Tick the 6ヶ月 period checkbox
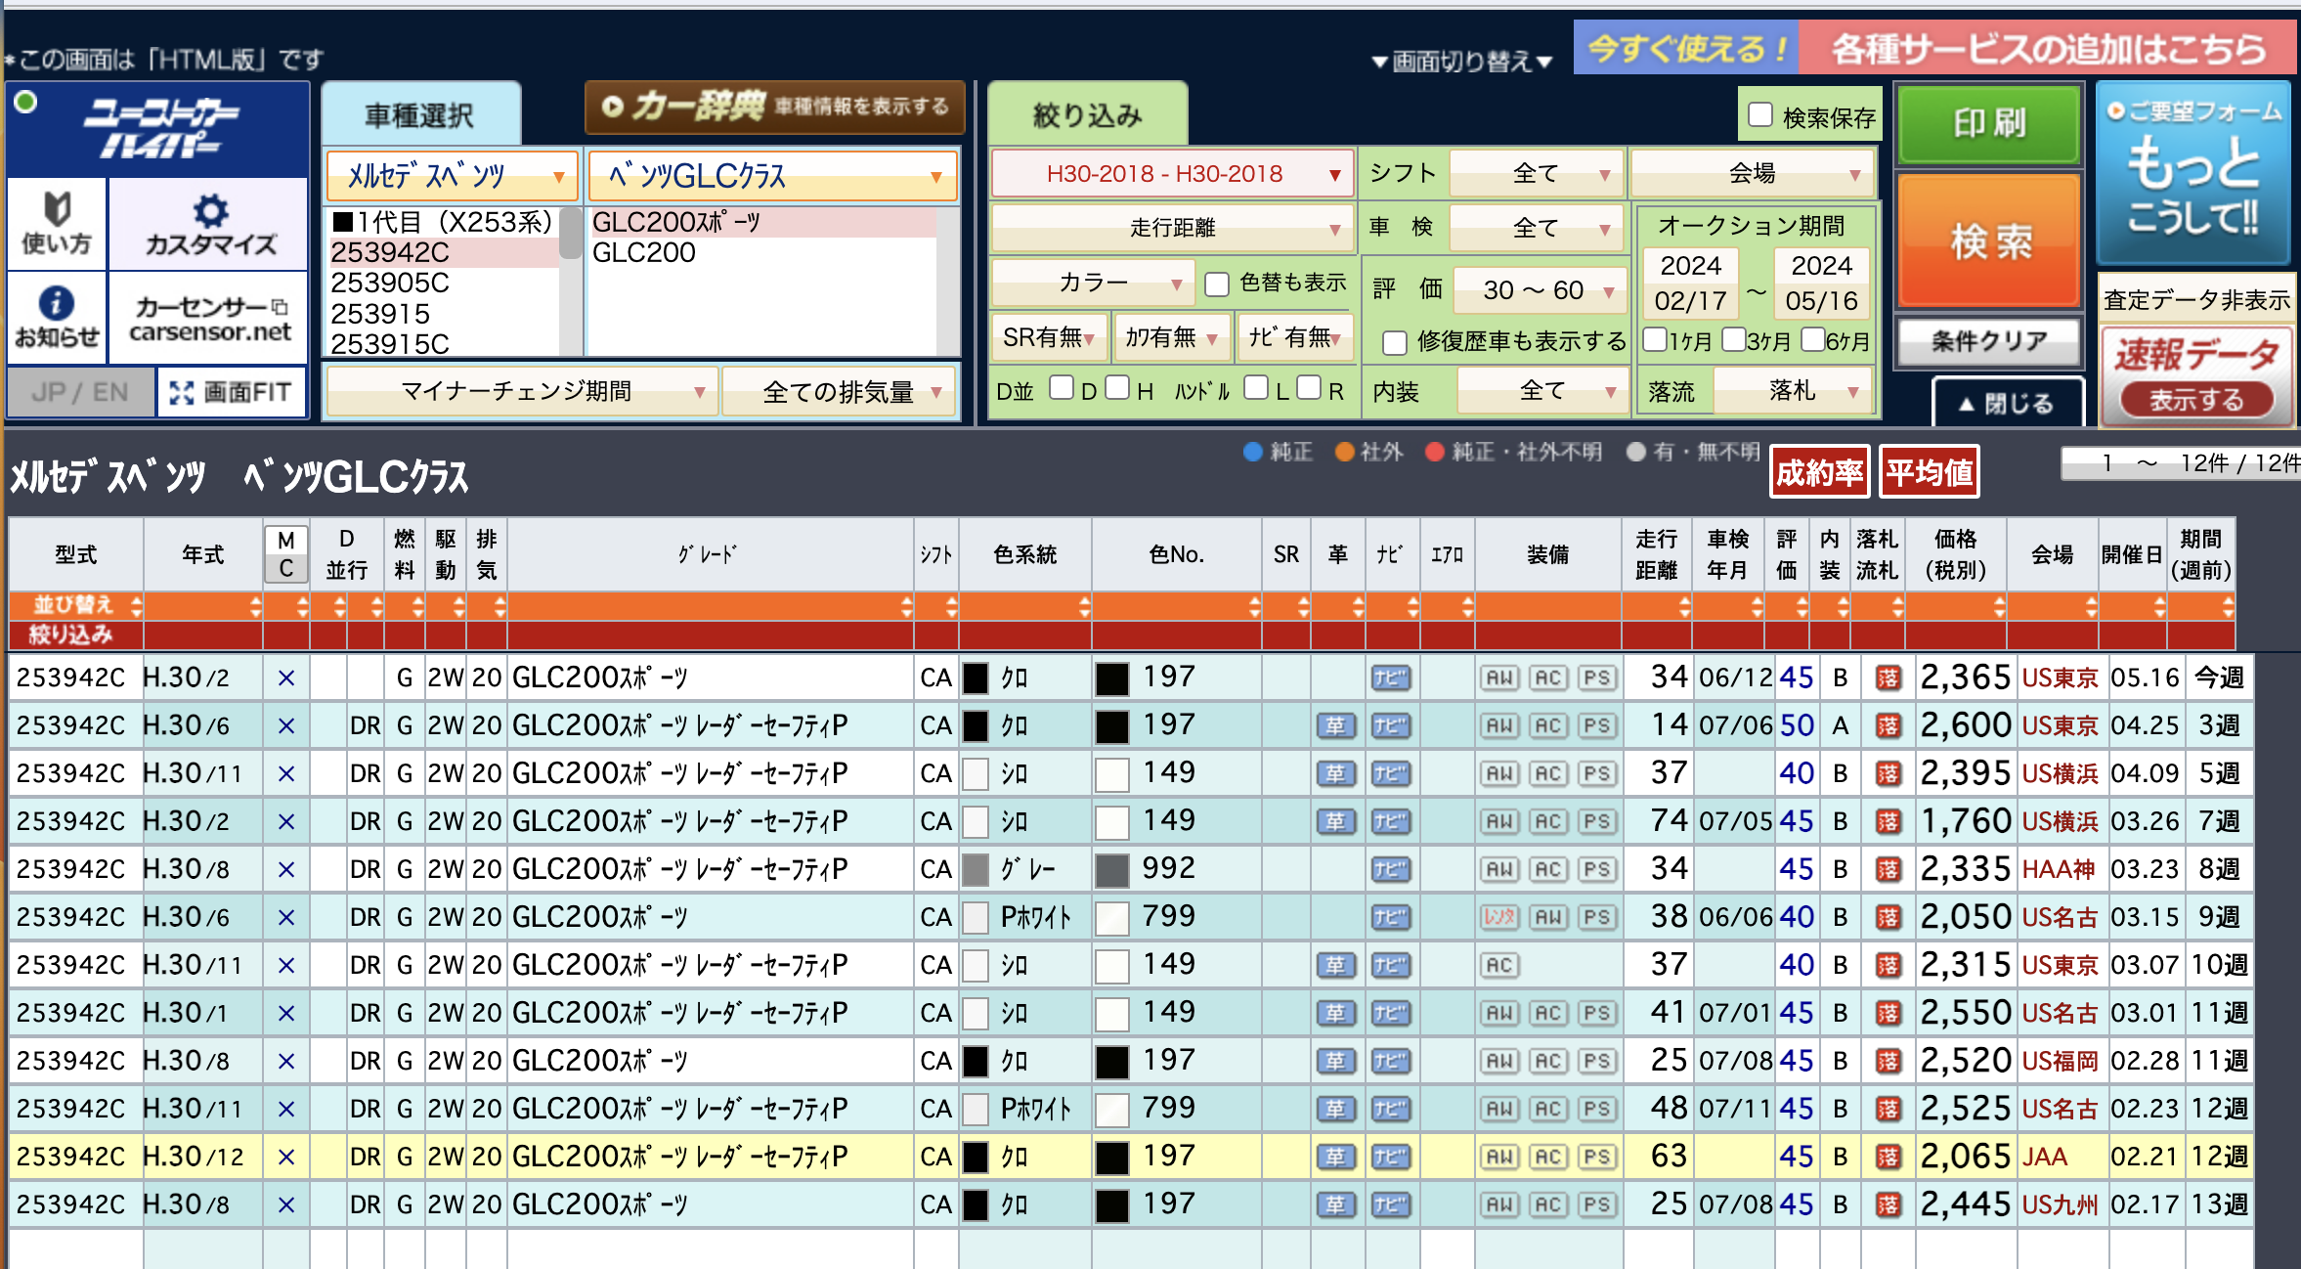The image size is (2301, 1269). (1812, 339)
